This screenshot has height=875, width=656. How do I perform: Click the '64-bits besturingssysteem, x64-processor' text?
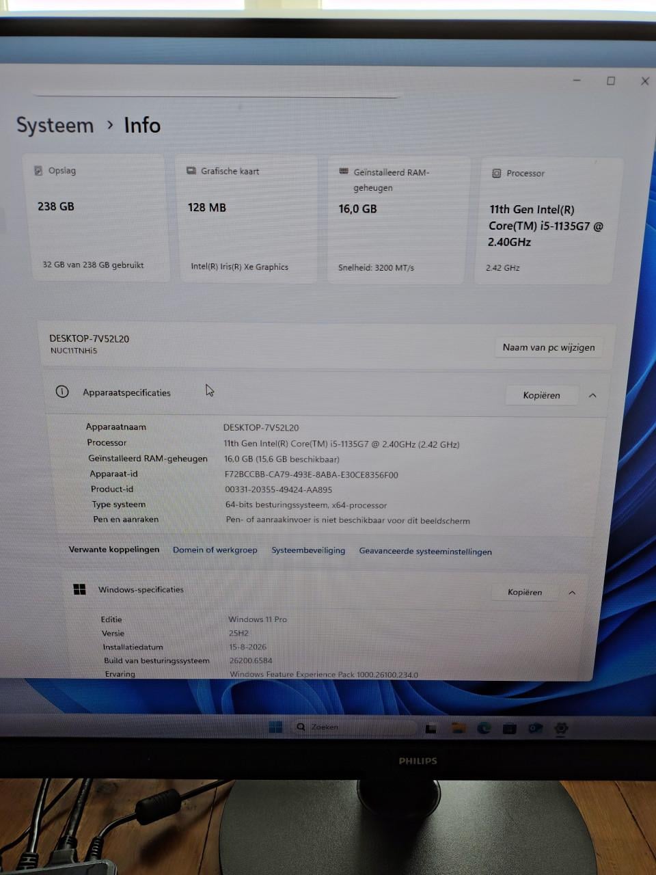coord(306,505)
